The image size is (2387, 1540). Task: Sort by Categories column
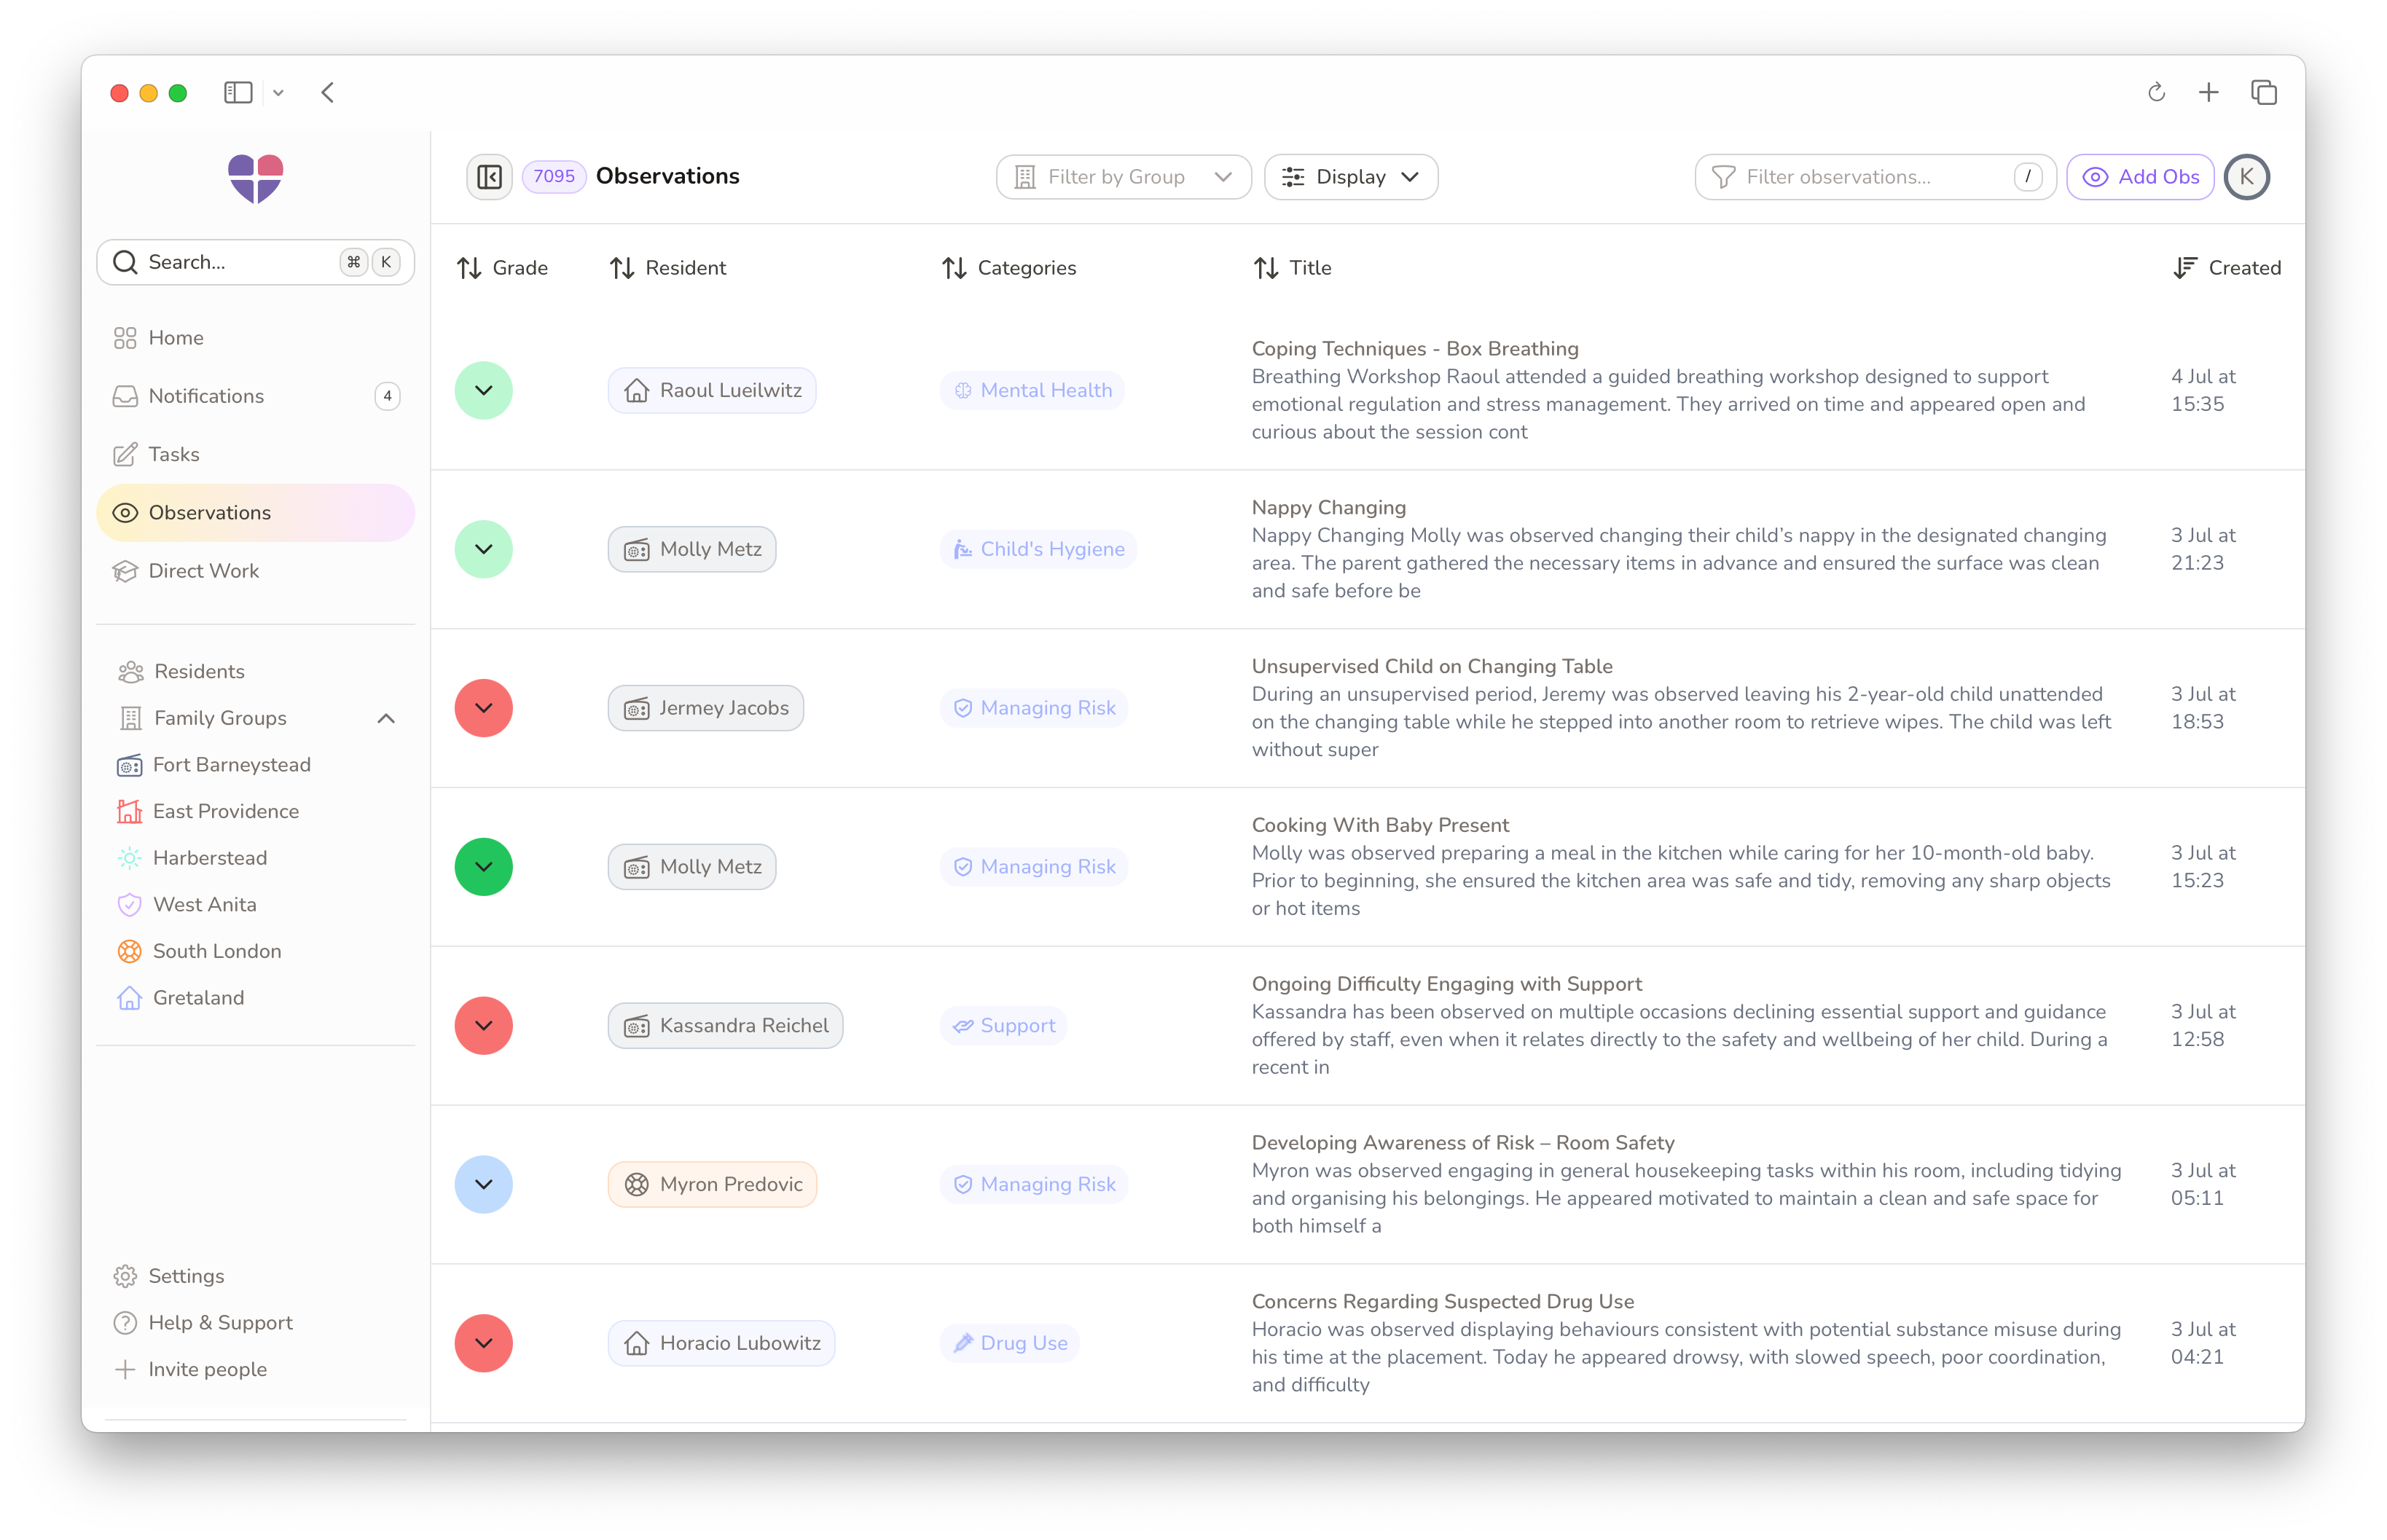(x=1009, y=268)
